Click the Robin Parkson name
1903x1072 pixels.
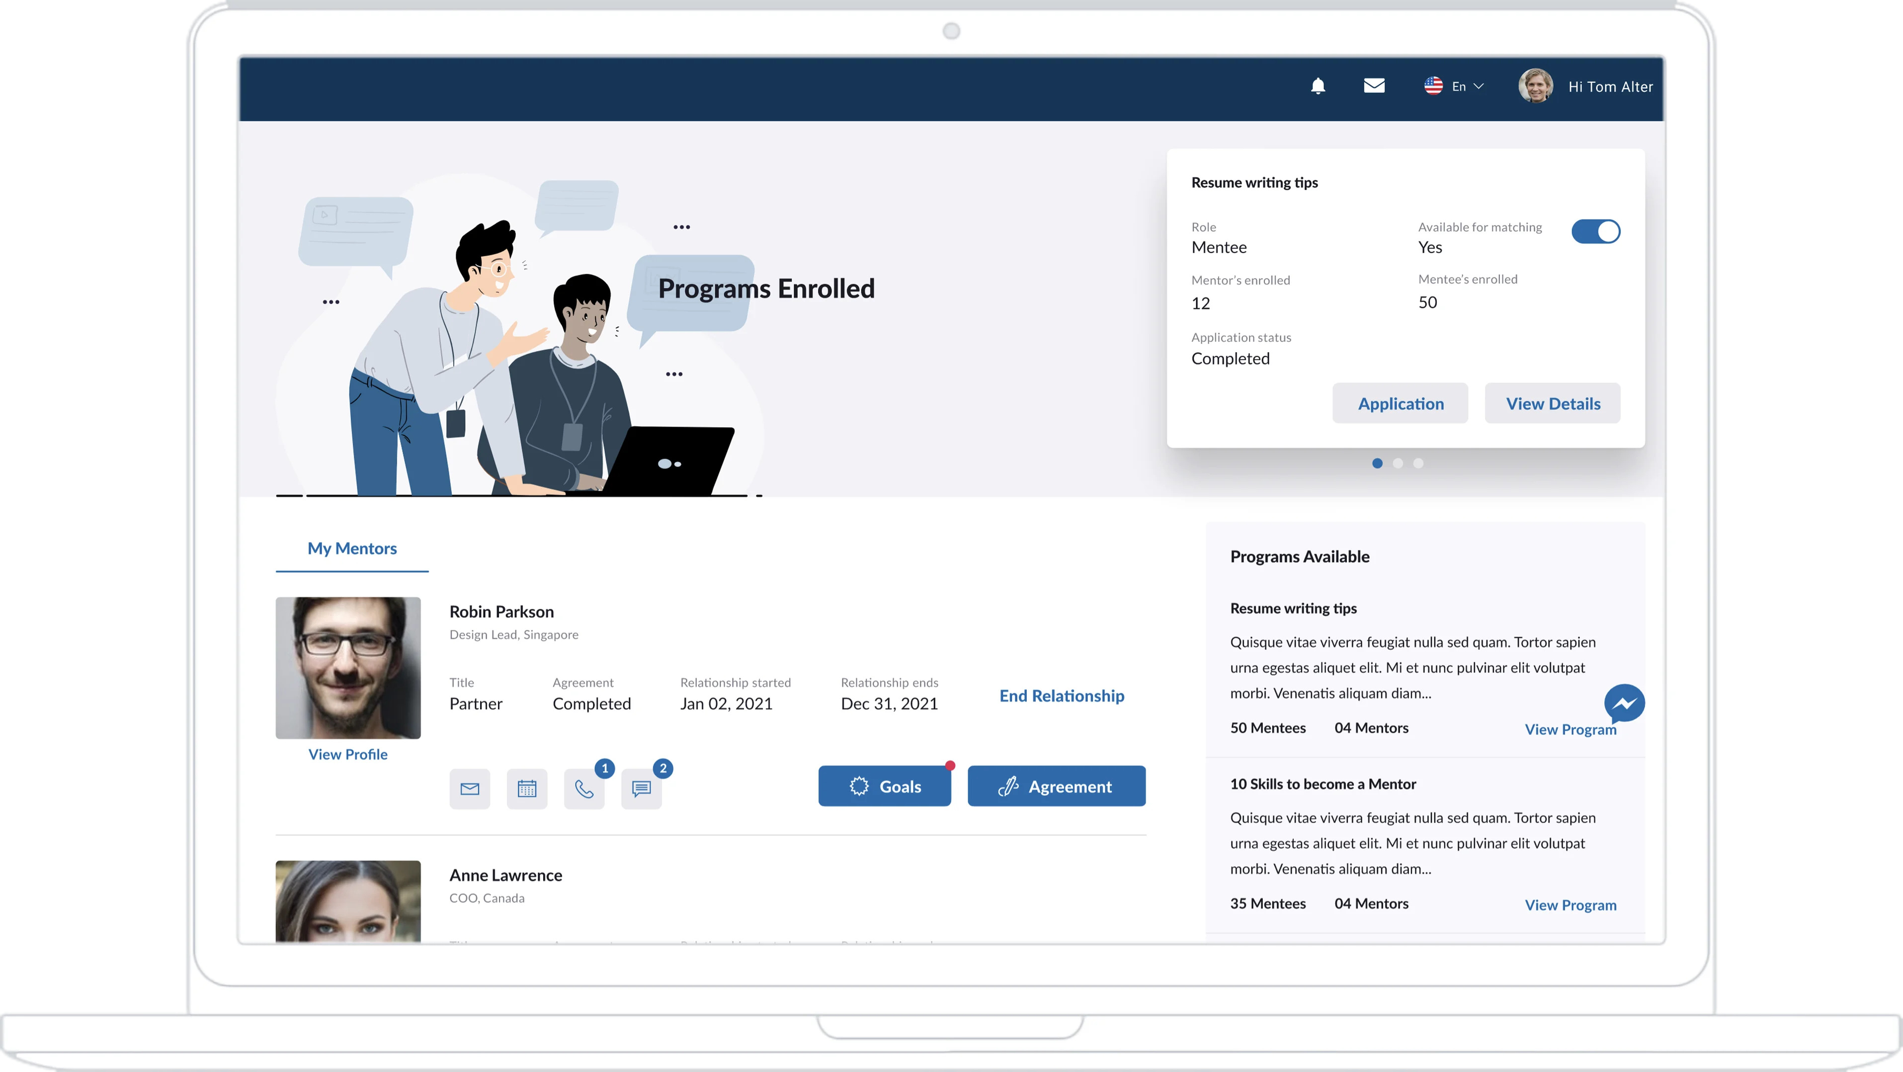[501, 612]
